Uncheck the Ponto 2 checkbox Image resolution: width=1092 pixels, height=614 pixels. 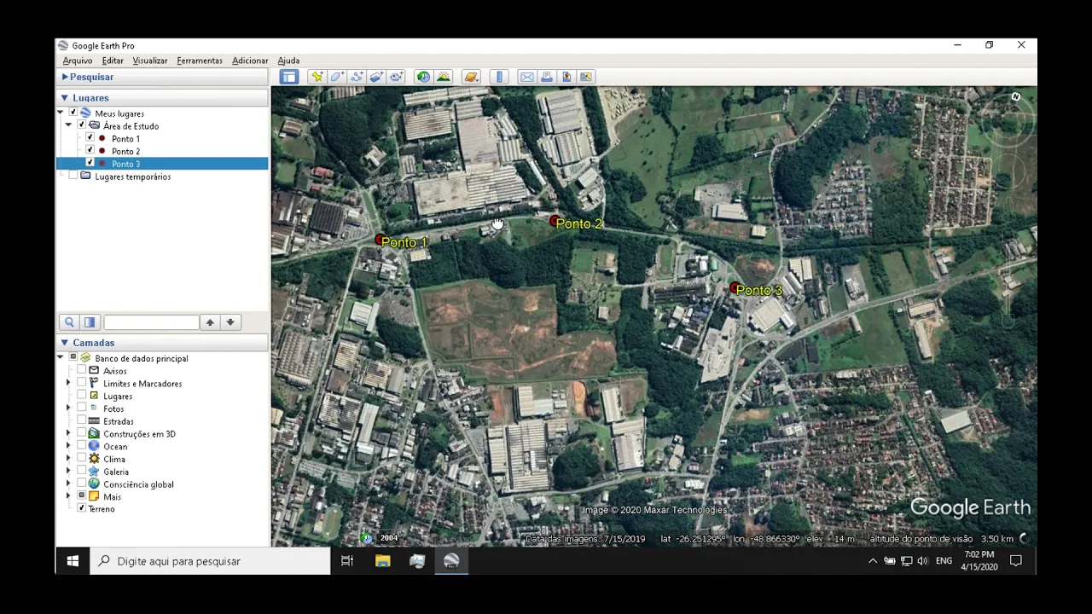point(90,151)
